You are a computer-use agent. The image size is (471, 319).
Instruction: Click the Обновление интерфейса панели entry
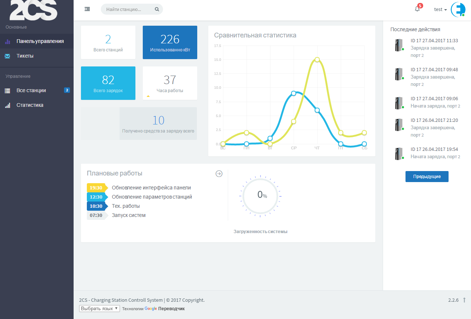tap(151, 188)
